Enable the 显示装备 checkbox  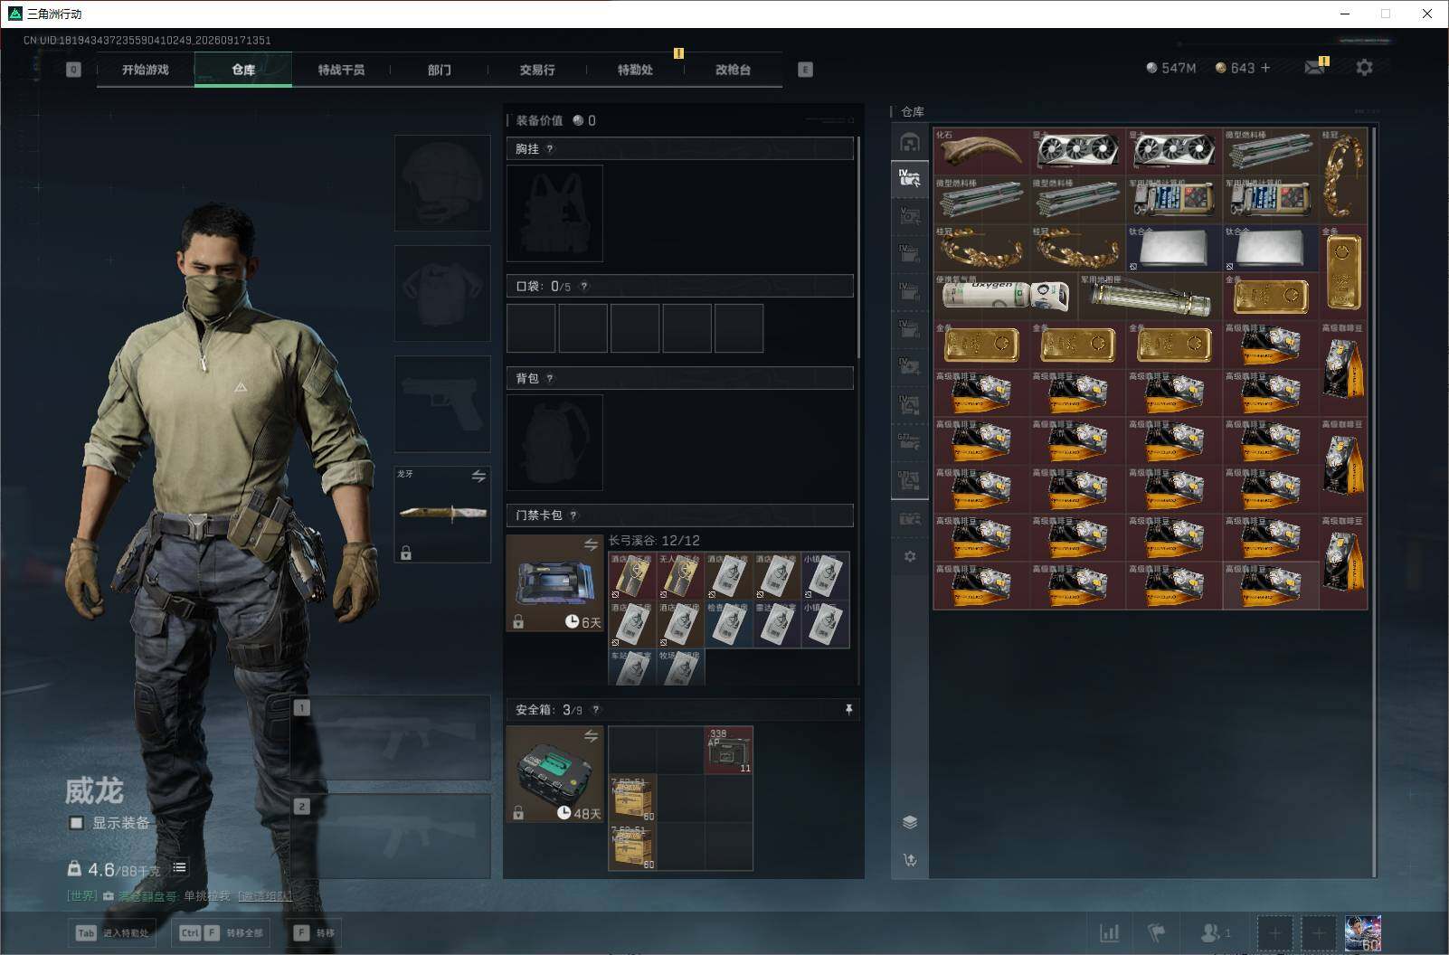pos(77,823)
